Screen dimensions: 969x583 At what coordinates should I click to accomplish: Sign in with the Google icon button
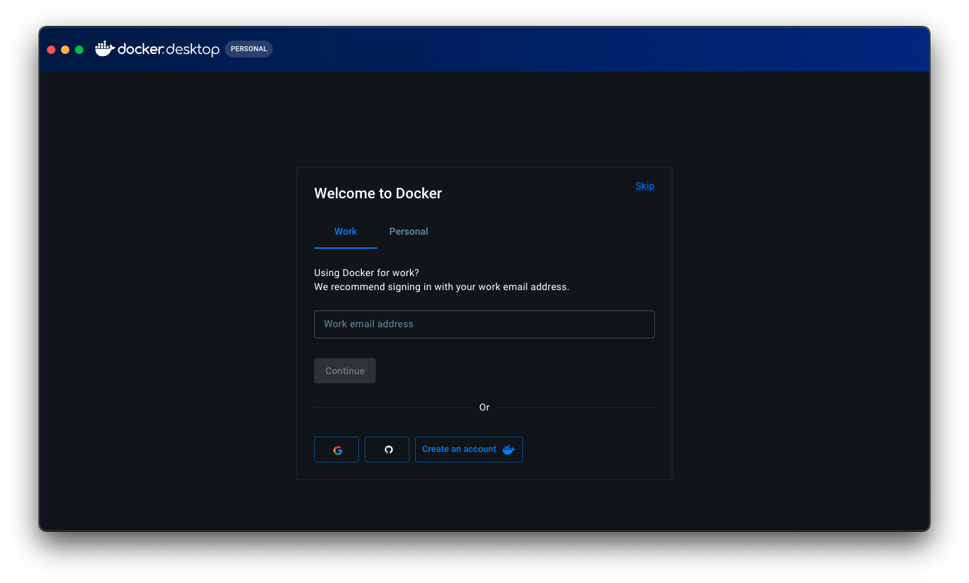[x=337, y=450]
